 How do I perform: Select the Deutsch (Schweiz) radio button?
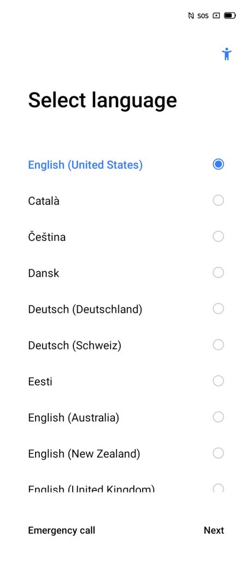tap(218, 345)
